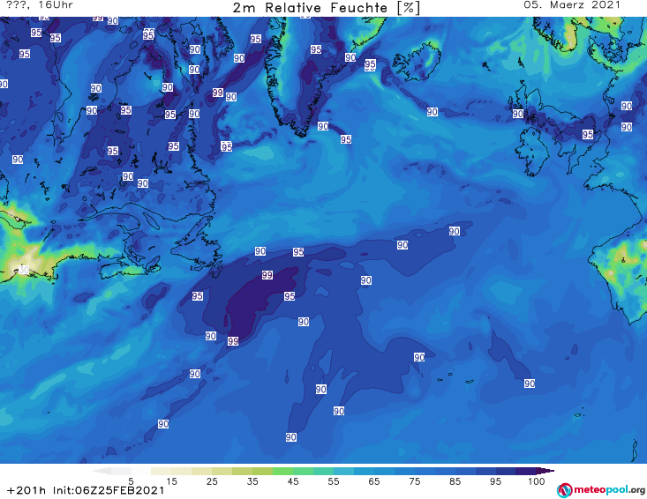Click the '15' tick on the color scale
Screen dimensions: 647x499
(x=171, y=481)
